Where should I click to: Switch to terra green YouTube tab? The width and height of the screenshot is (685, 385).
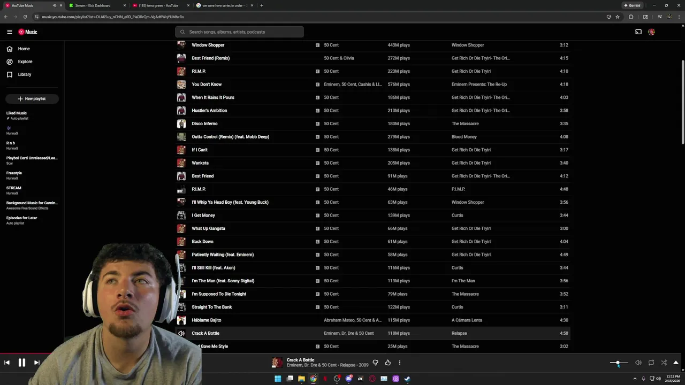[159, 5]
